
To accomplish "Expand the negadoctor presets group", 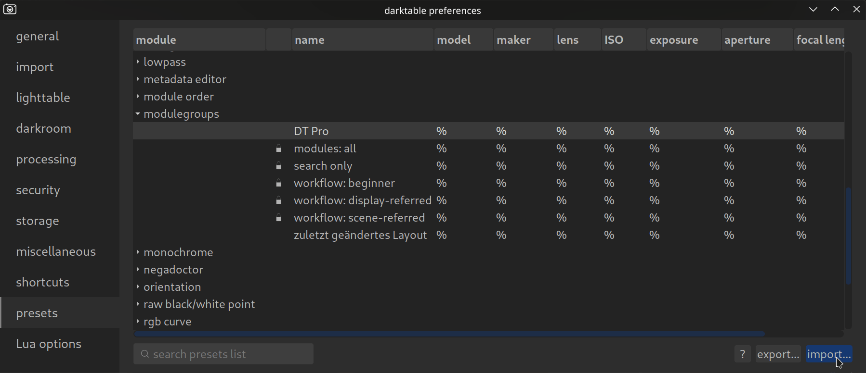I will tap(138, 270).
